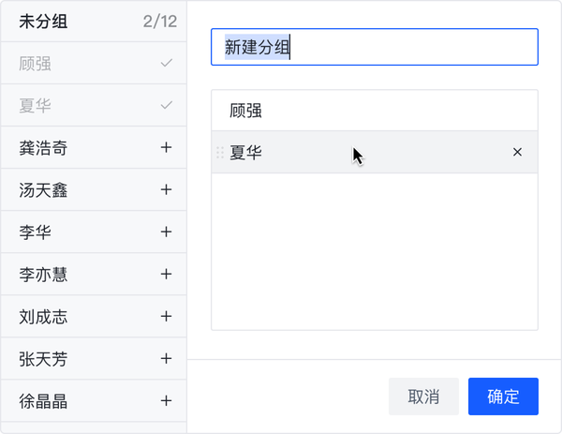Click the plus icon beside 李华
The width and height of the screenshot is (562, 434).
click(166, 232)
